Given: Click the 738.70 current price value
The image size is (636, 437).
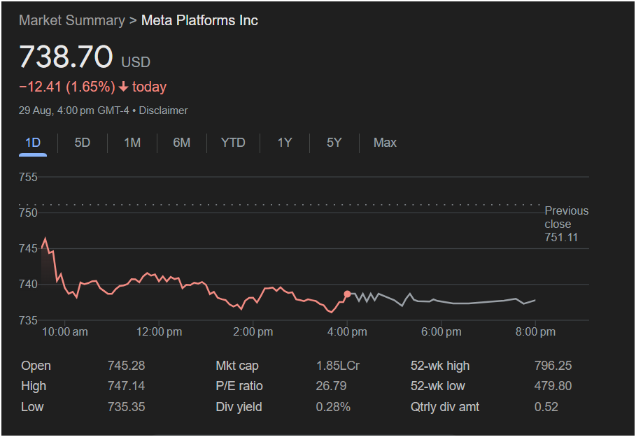Looking at the screenshot, I should point(66,57).
